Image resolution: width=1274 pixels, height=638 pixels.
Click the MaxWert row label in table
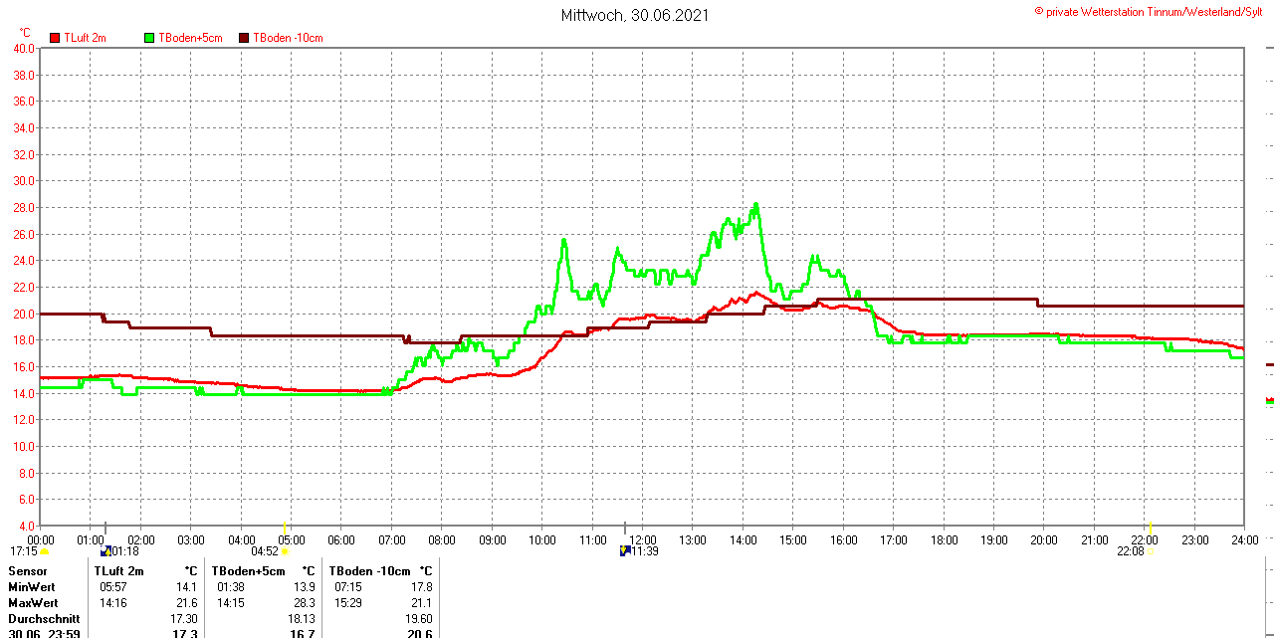[33, 603]
